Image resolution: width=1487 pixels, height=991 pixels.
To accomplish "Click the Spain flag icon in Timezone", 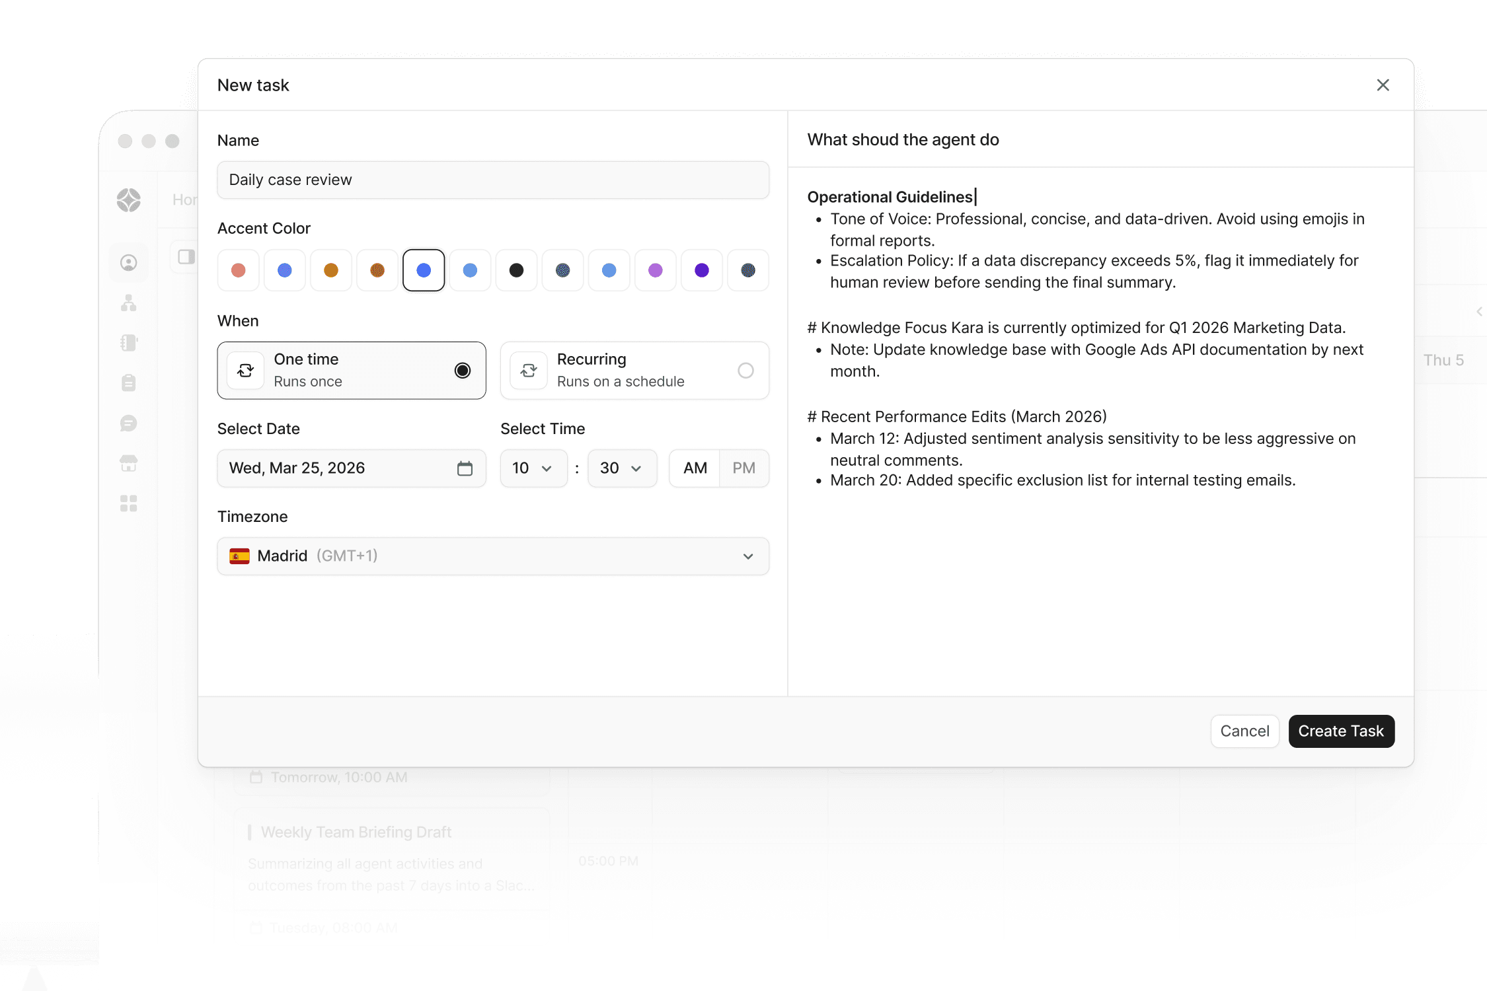I will [239, 556].
